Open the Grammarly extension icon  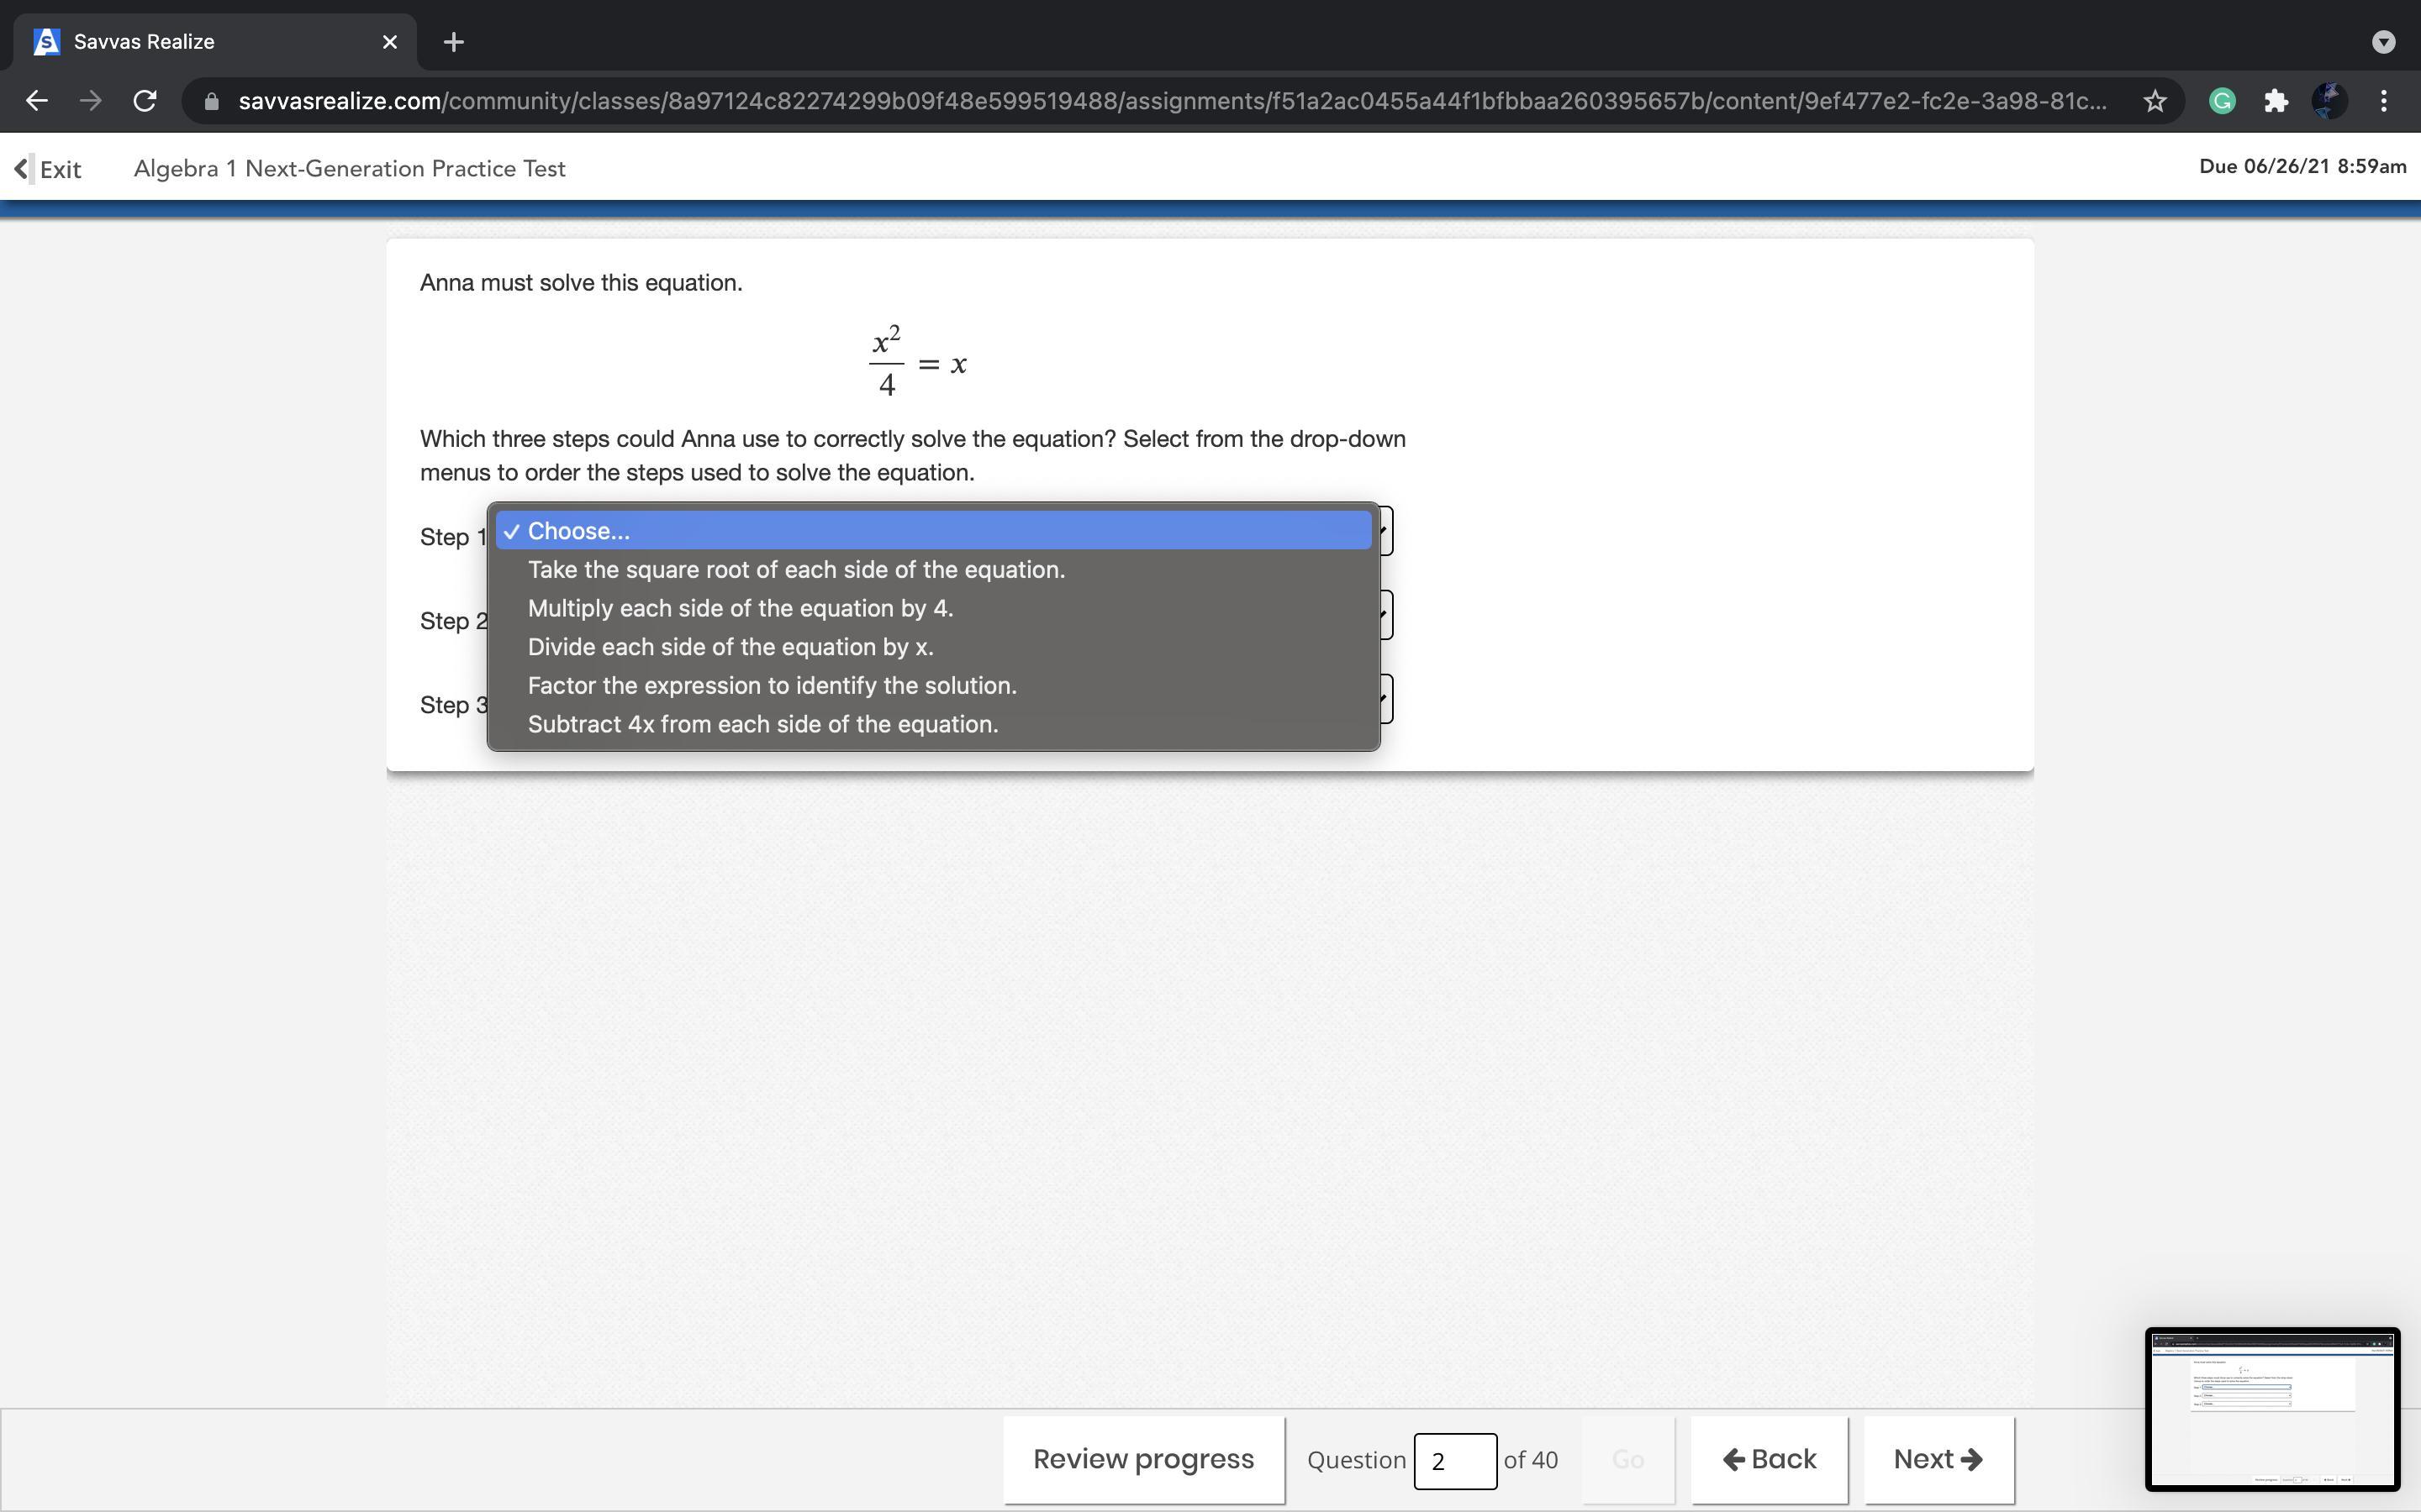[x=2222, y=101]
